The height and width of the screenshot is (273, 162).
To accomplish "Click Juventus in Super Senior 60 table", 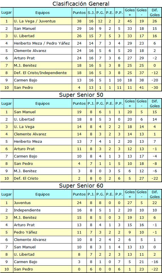I will (x=22, y=203).
